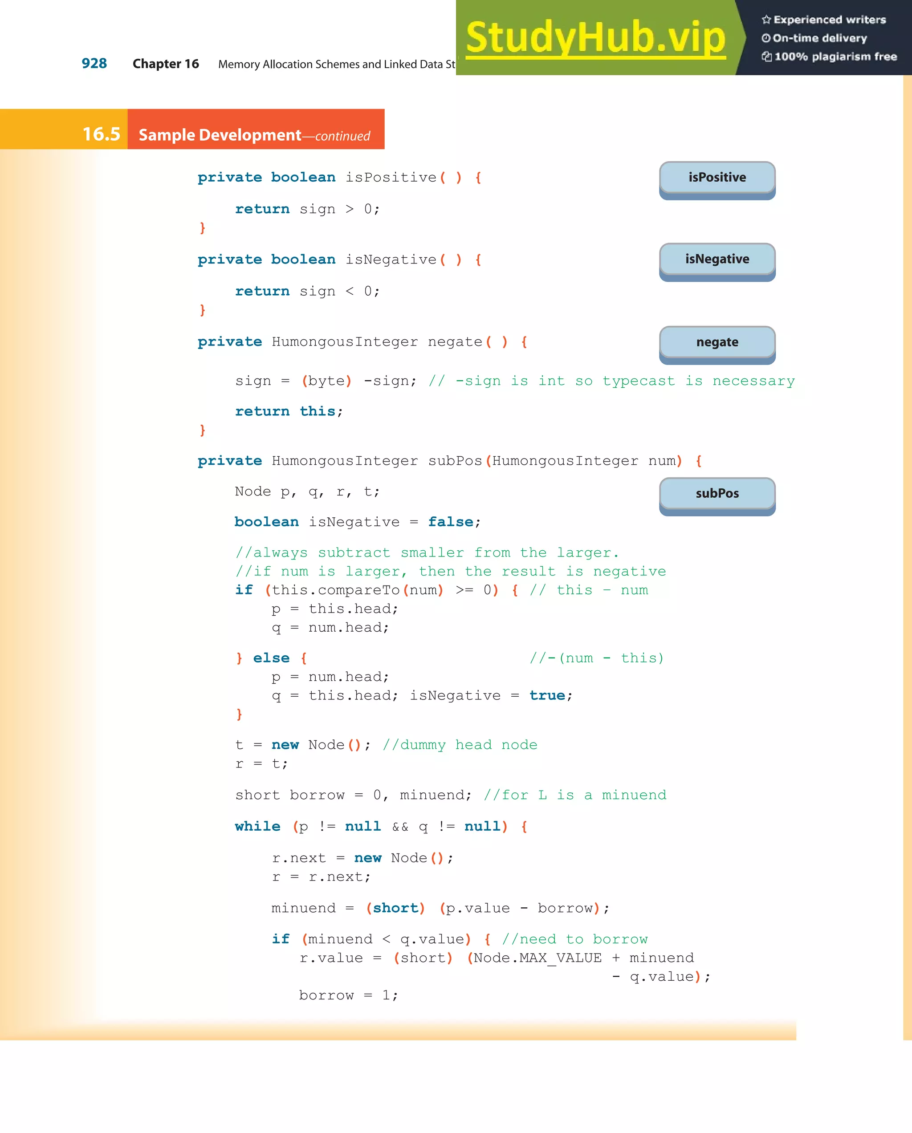Click the Experienced writers text
The width and height of the screenshot is (912, 1133).
pos(830,20)
